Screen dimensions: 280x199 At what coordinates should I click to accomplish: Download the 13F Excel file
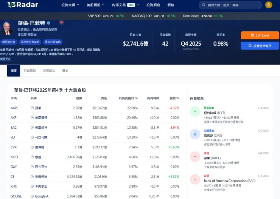pos(260,35)
